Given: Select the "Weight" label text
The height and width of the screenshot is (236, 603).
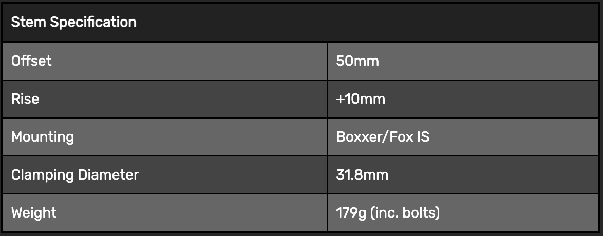Looking at the screenshot, I should (34, 213).
